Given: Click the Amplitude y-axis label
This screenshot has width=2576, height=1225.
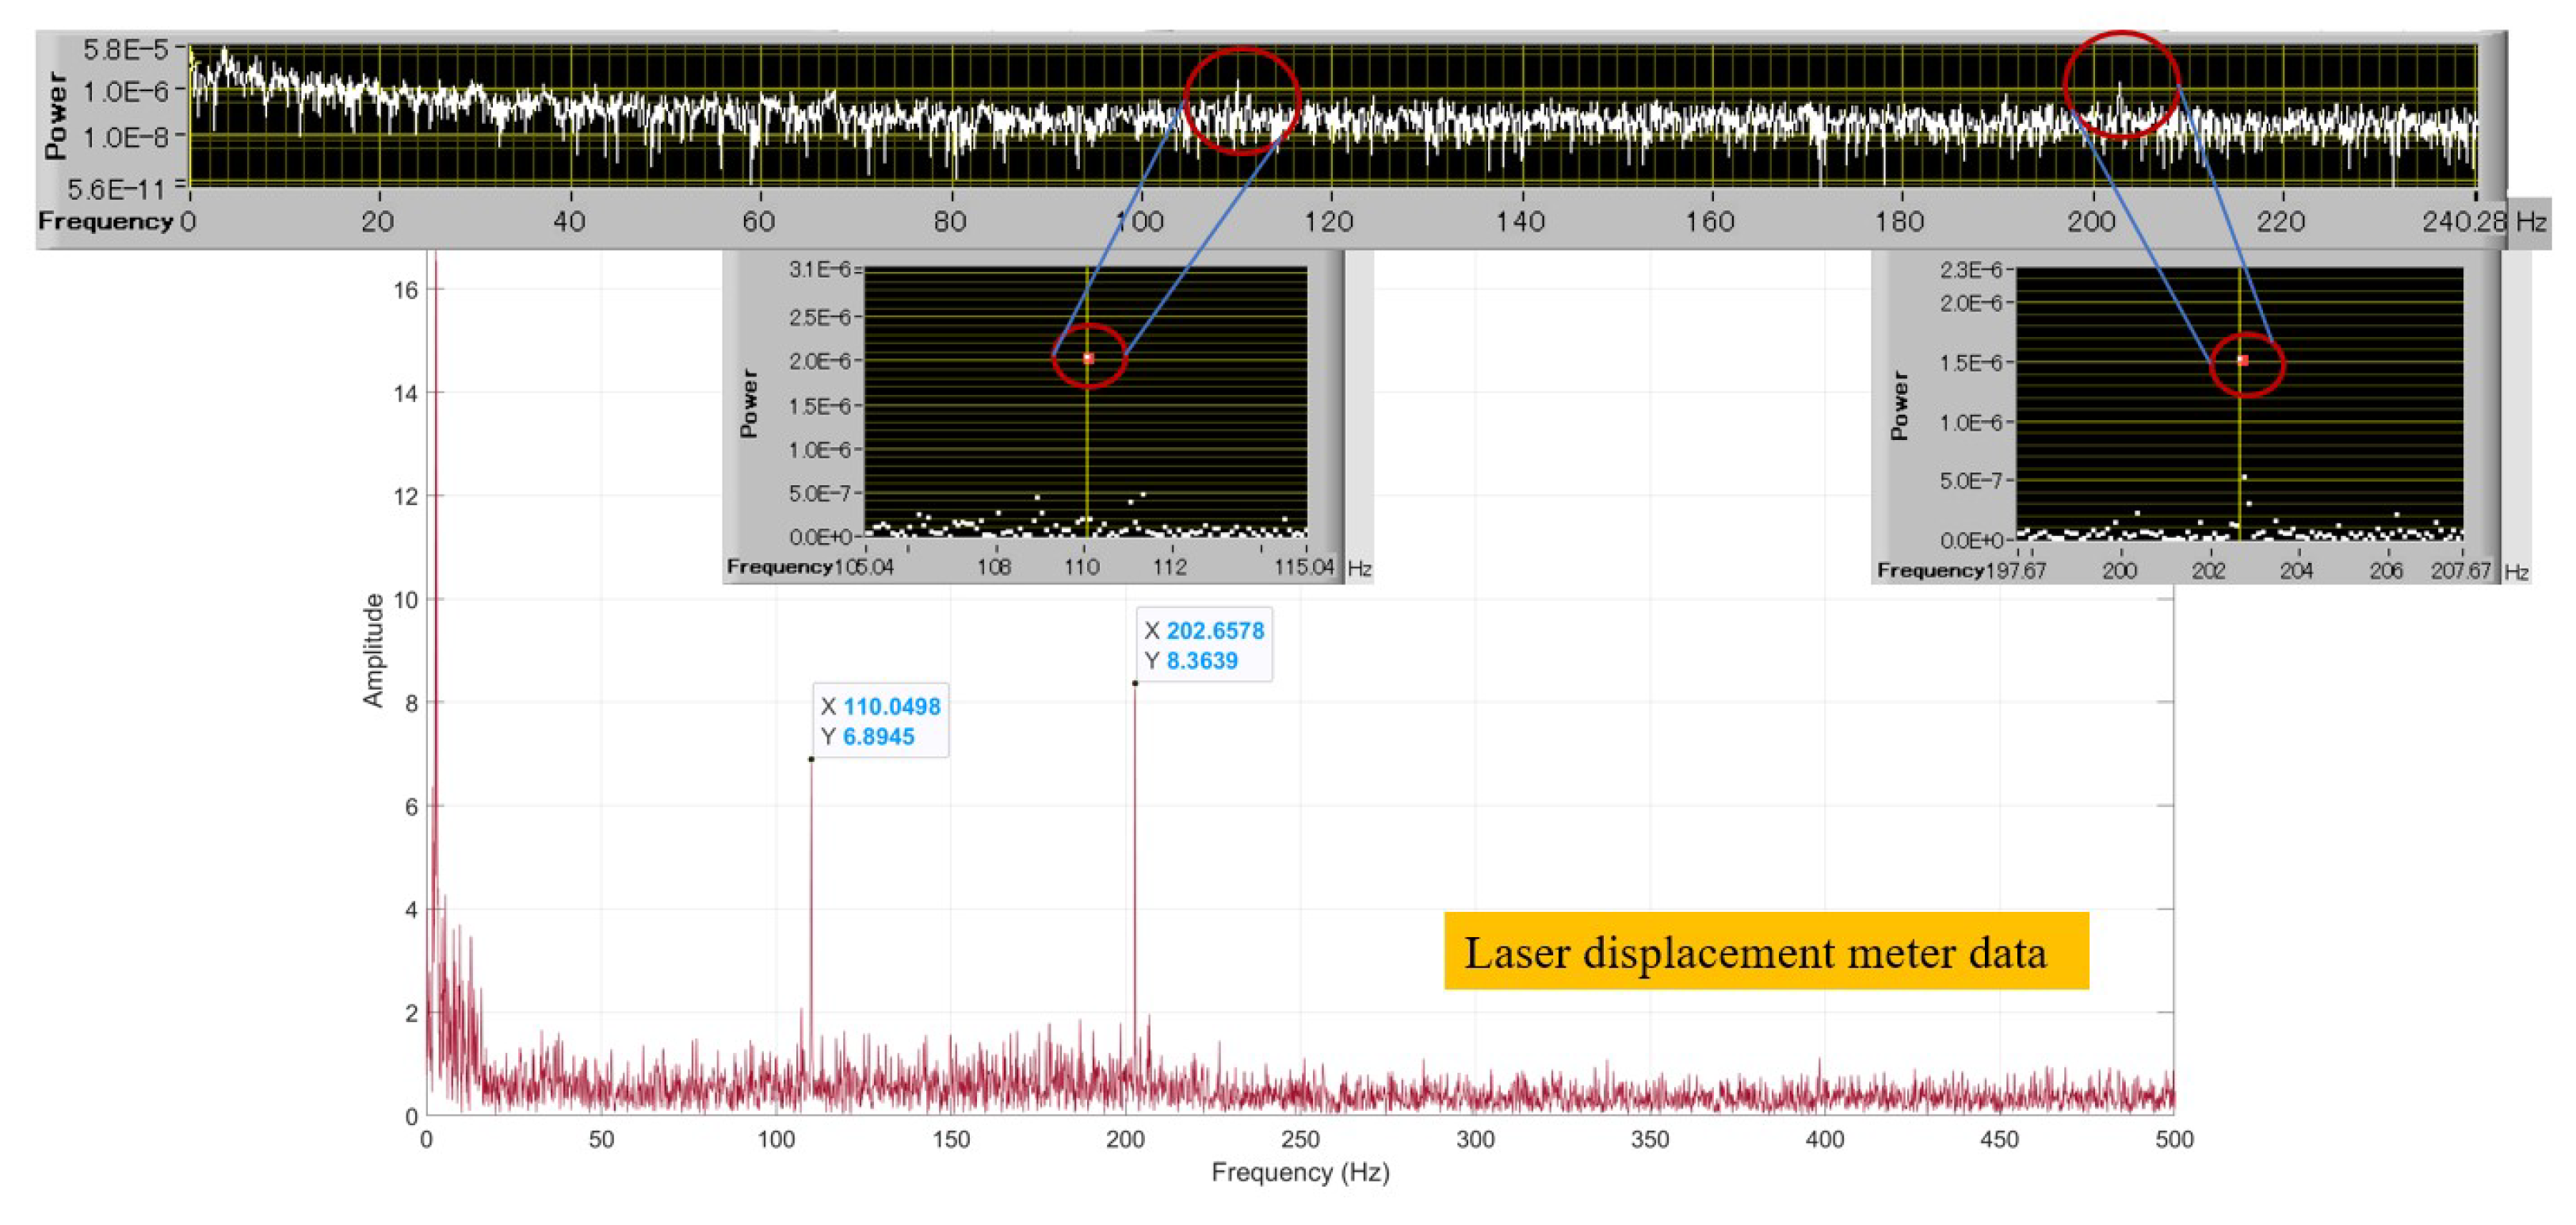Looking at the screenshot, I should [373, 650].
